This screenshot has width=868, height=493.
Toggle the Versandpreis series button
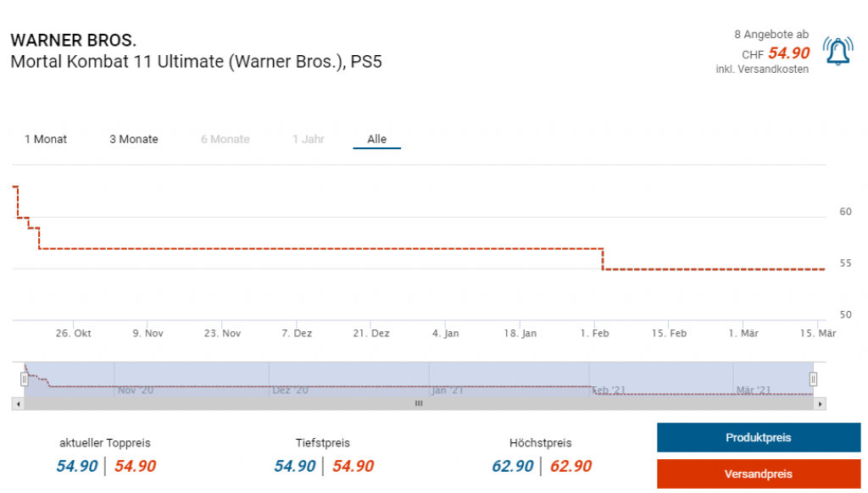point(758,474)
